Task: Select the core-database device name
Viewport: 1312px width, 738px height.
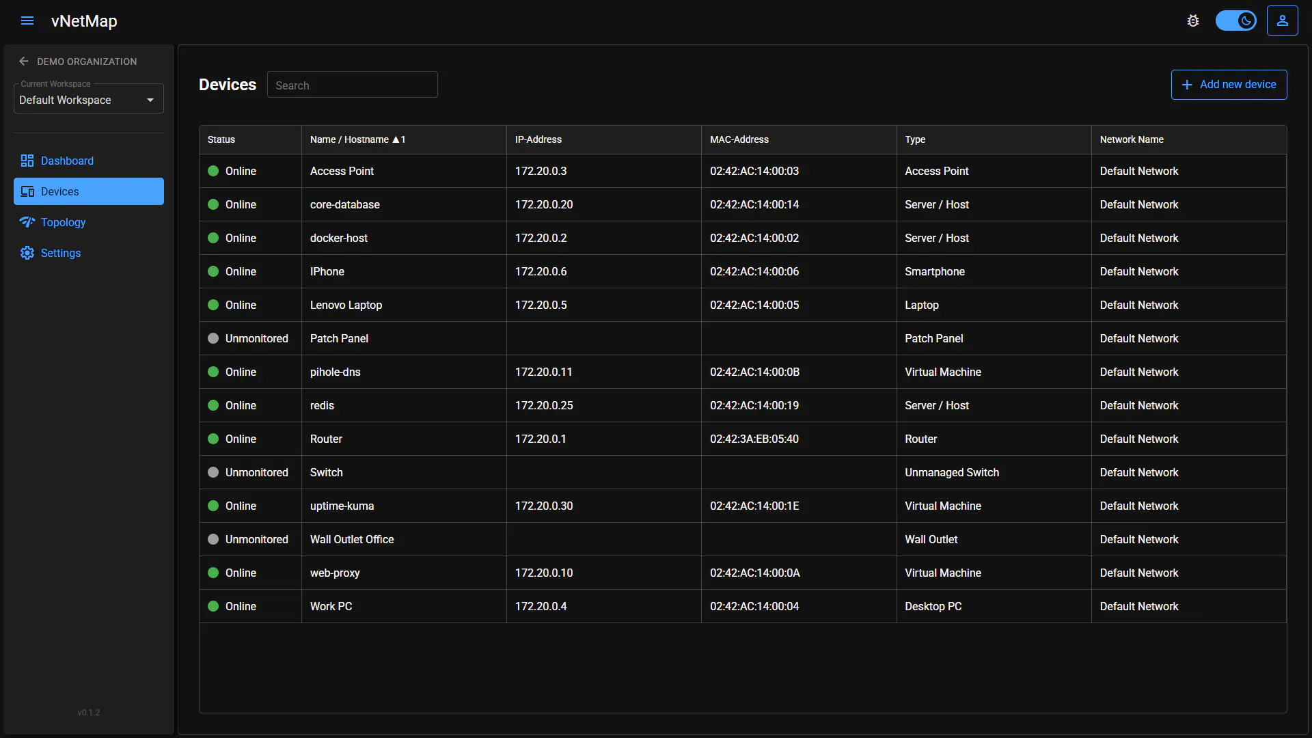Action: pos(345,204)
